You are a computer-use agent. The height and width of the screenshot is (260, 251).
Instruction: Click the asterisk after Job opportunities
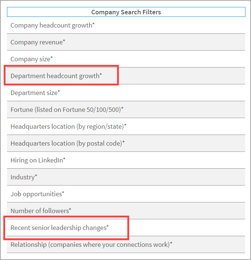[63, 193]
